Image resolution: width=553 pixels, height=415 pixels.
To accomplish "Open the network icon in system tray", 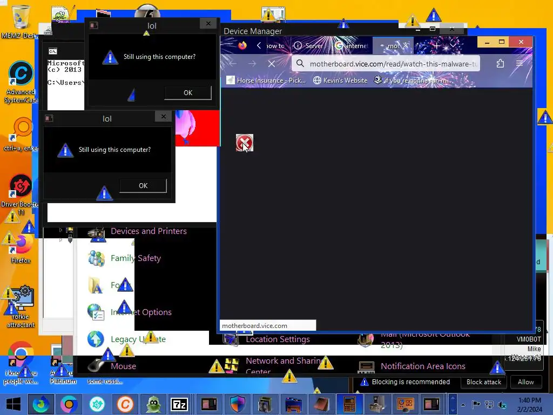I will 489,404.
